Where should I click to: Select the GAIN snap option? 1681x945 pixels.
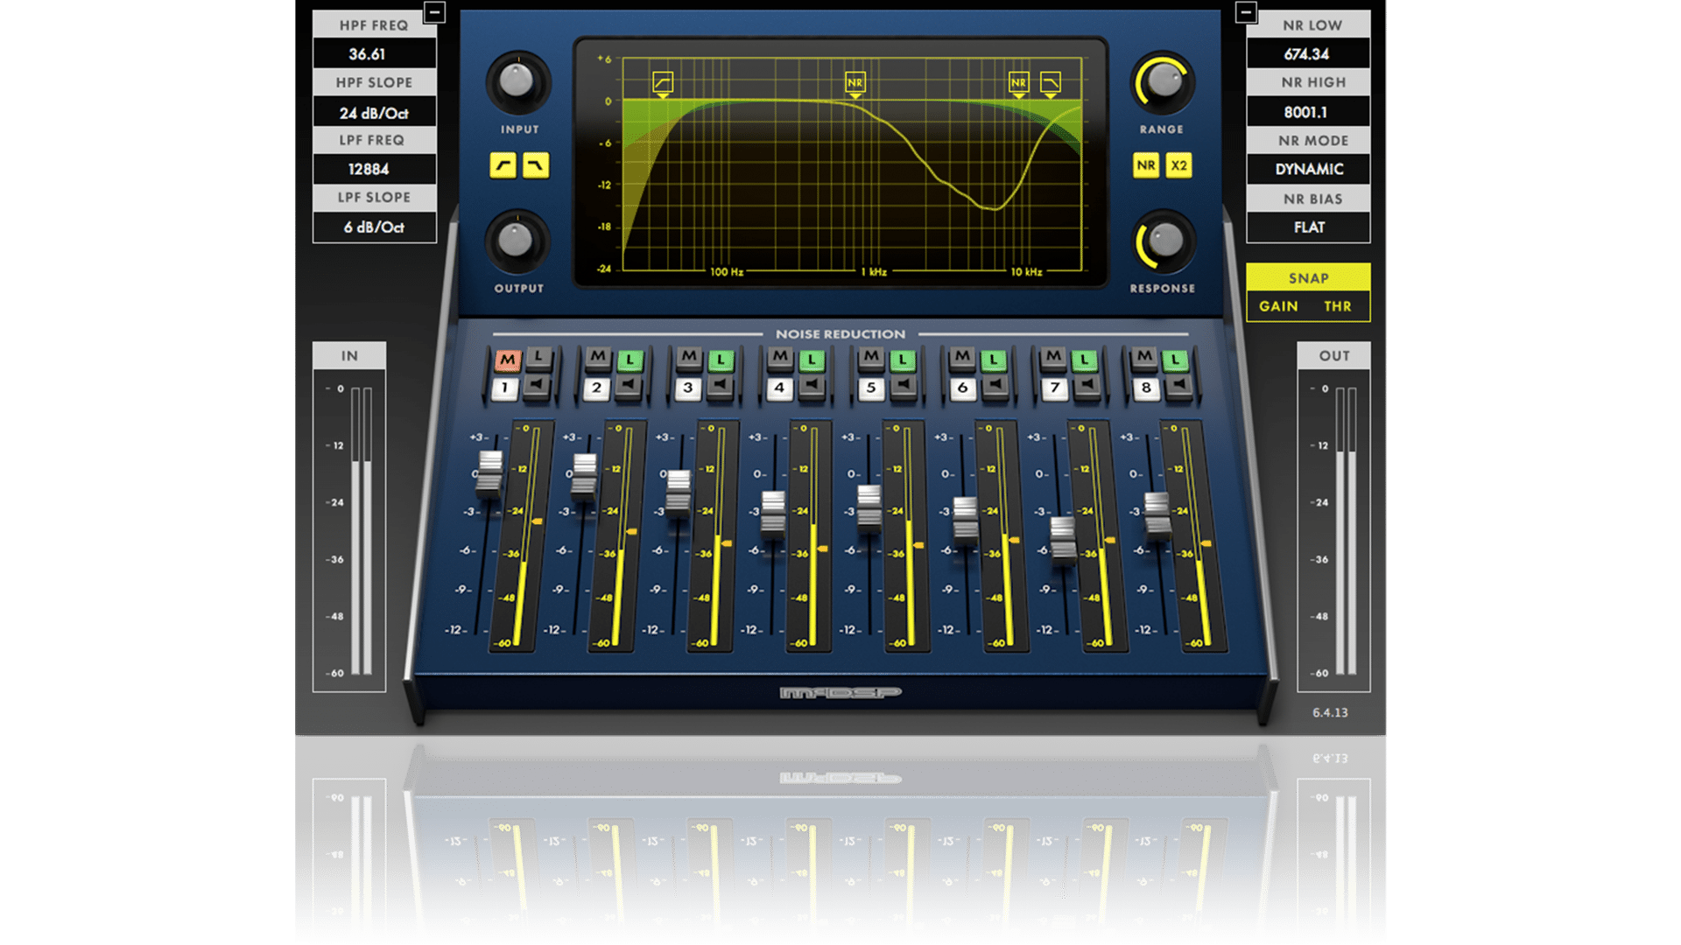1278,306
